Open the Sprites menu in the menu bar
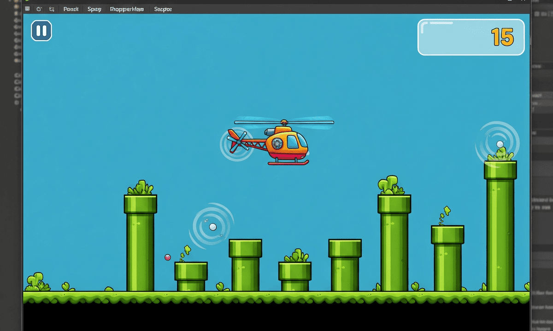The image size is (553, 331). pos(94,9)
